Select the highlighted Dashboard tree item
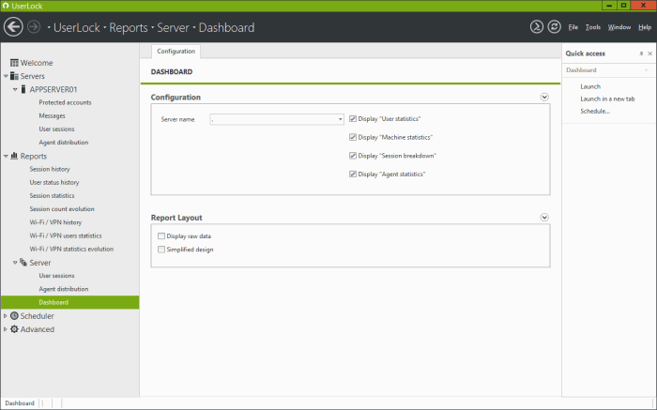The width and height of the screenshot is (657, 410). (70, 302)
